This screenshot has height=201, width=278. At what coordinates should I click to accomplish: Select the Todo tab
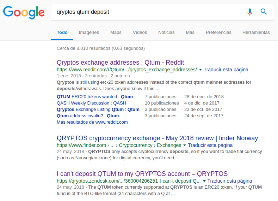(62, 32)
